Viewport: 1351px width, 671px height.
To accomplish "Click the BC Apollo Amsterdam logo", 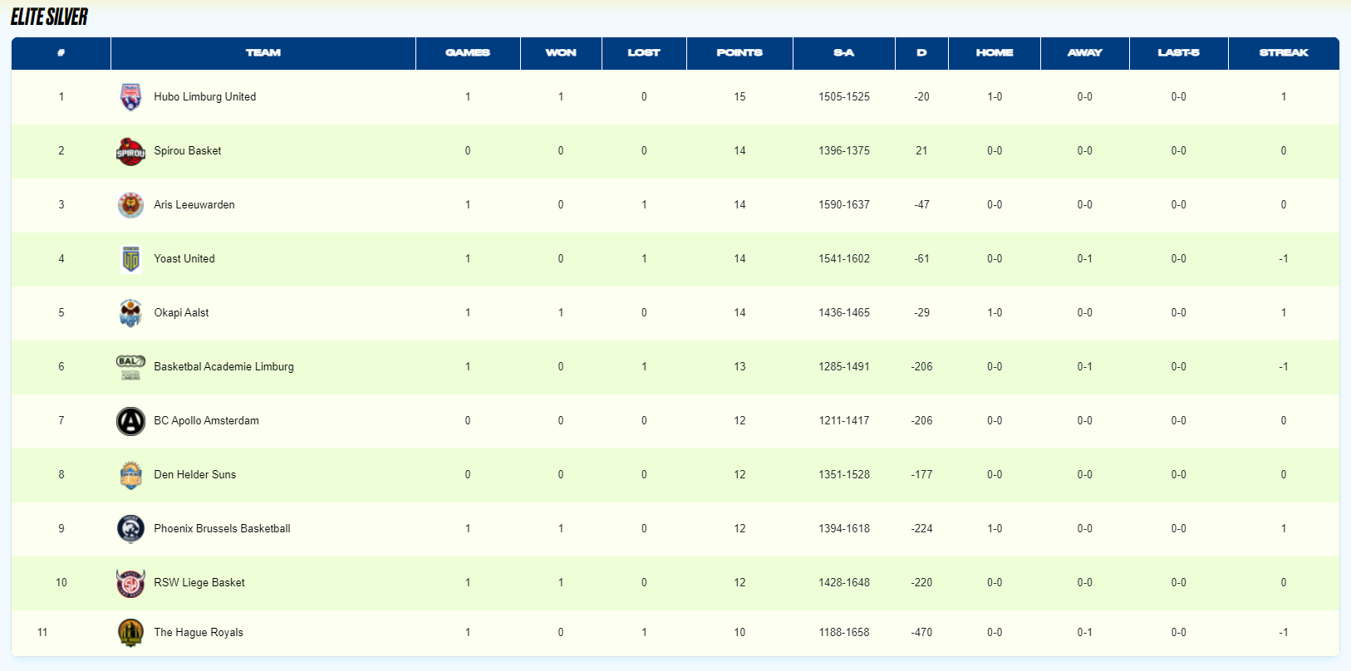I will coord(130,421).
